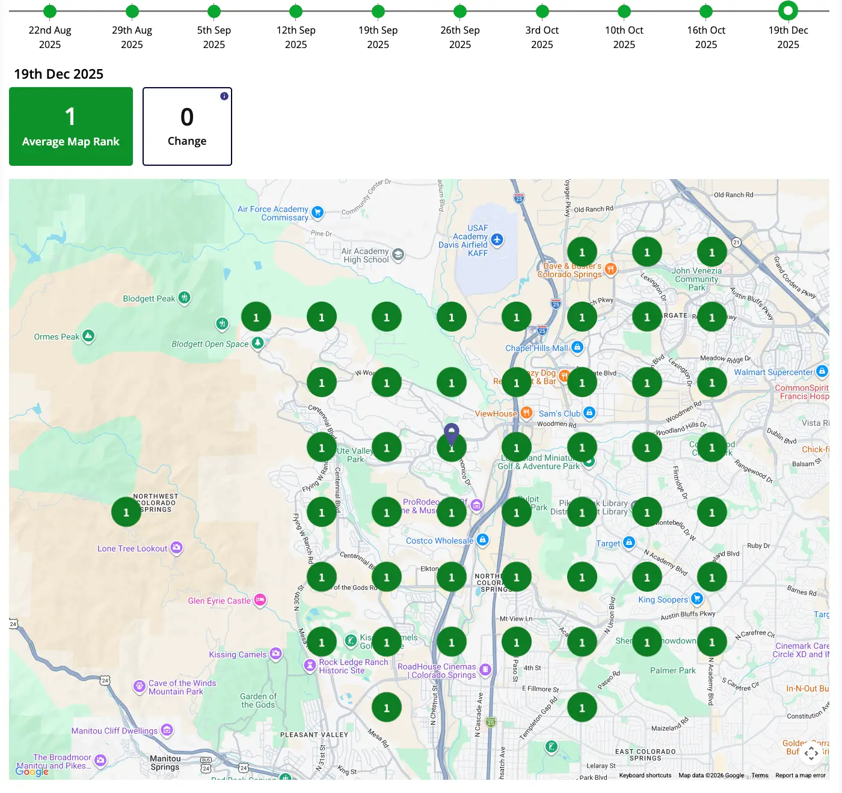The width and height of the screenshot is (842, 793).
Task: Click the ViewHouse dining icon near Woodmen Rd
Action: coord(527,413)
